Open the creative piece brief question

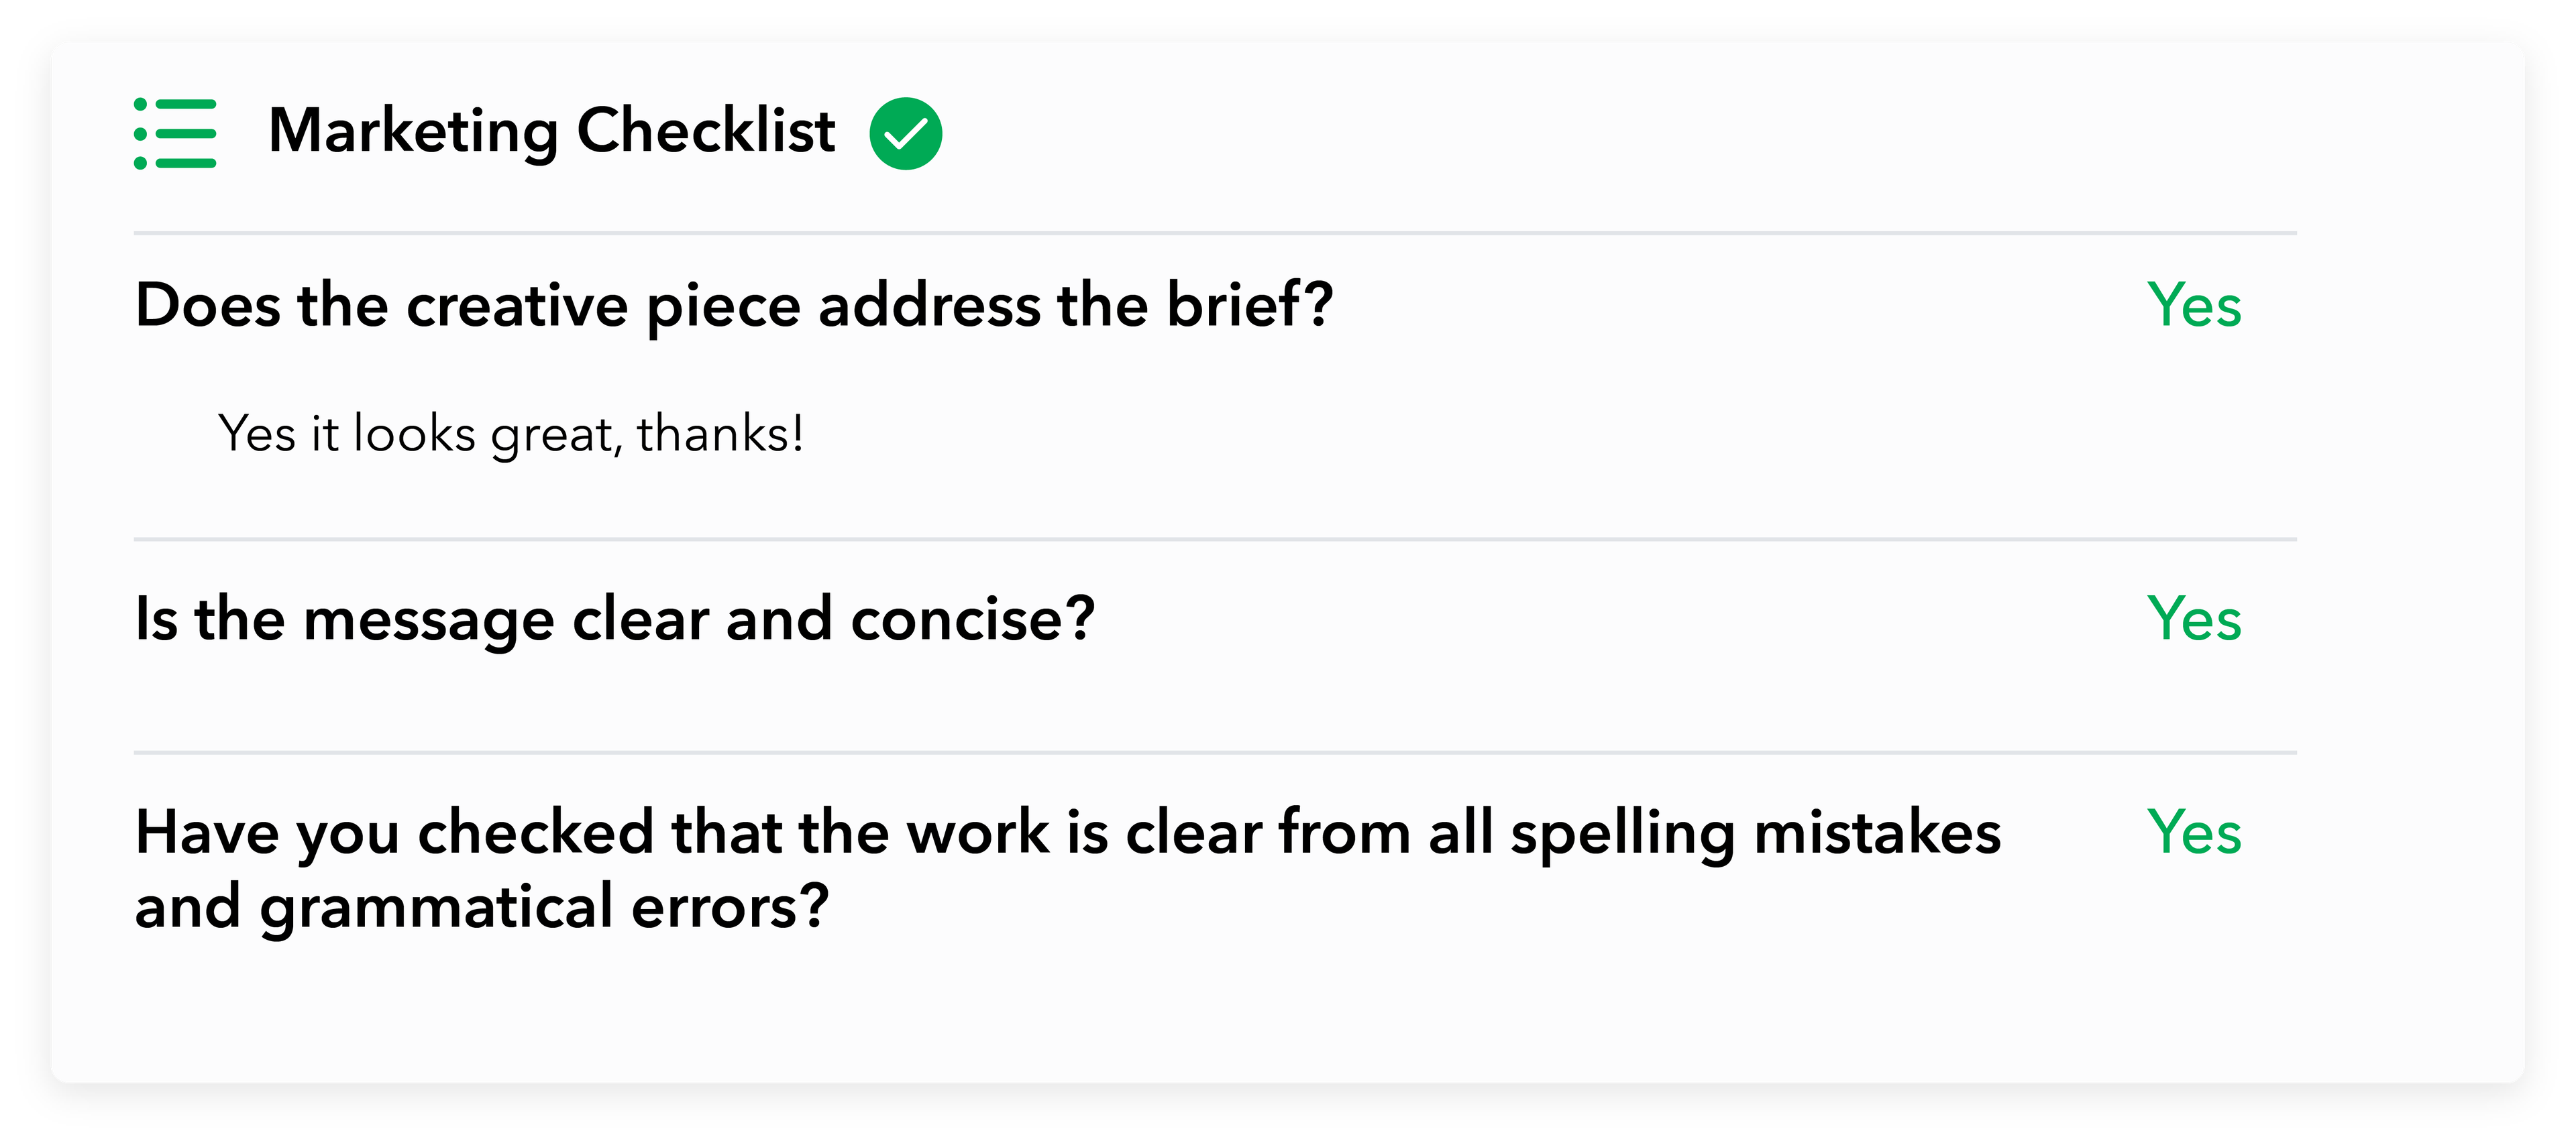tap(734, 305)
